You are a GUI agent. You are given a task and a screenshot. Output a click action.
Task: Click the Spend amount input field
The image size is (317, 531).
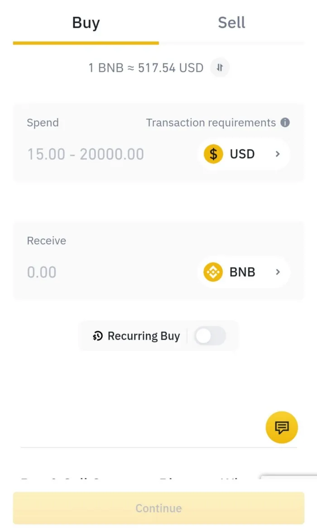pyautogui.click(x=85, y=154)
